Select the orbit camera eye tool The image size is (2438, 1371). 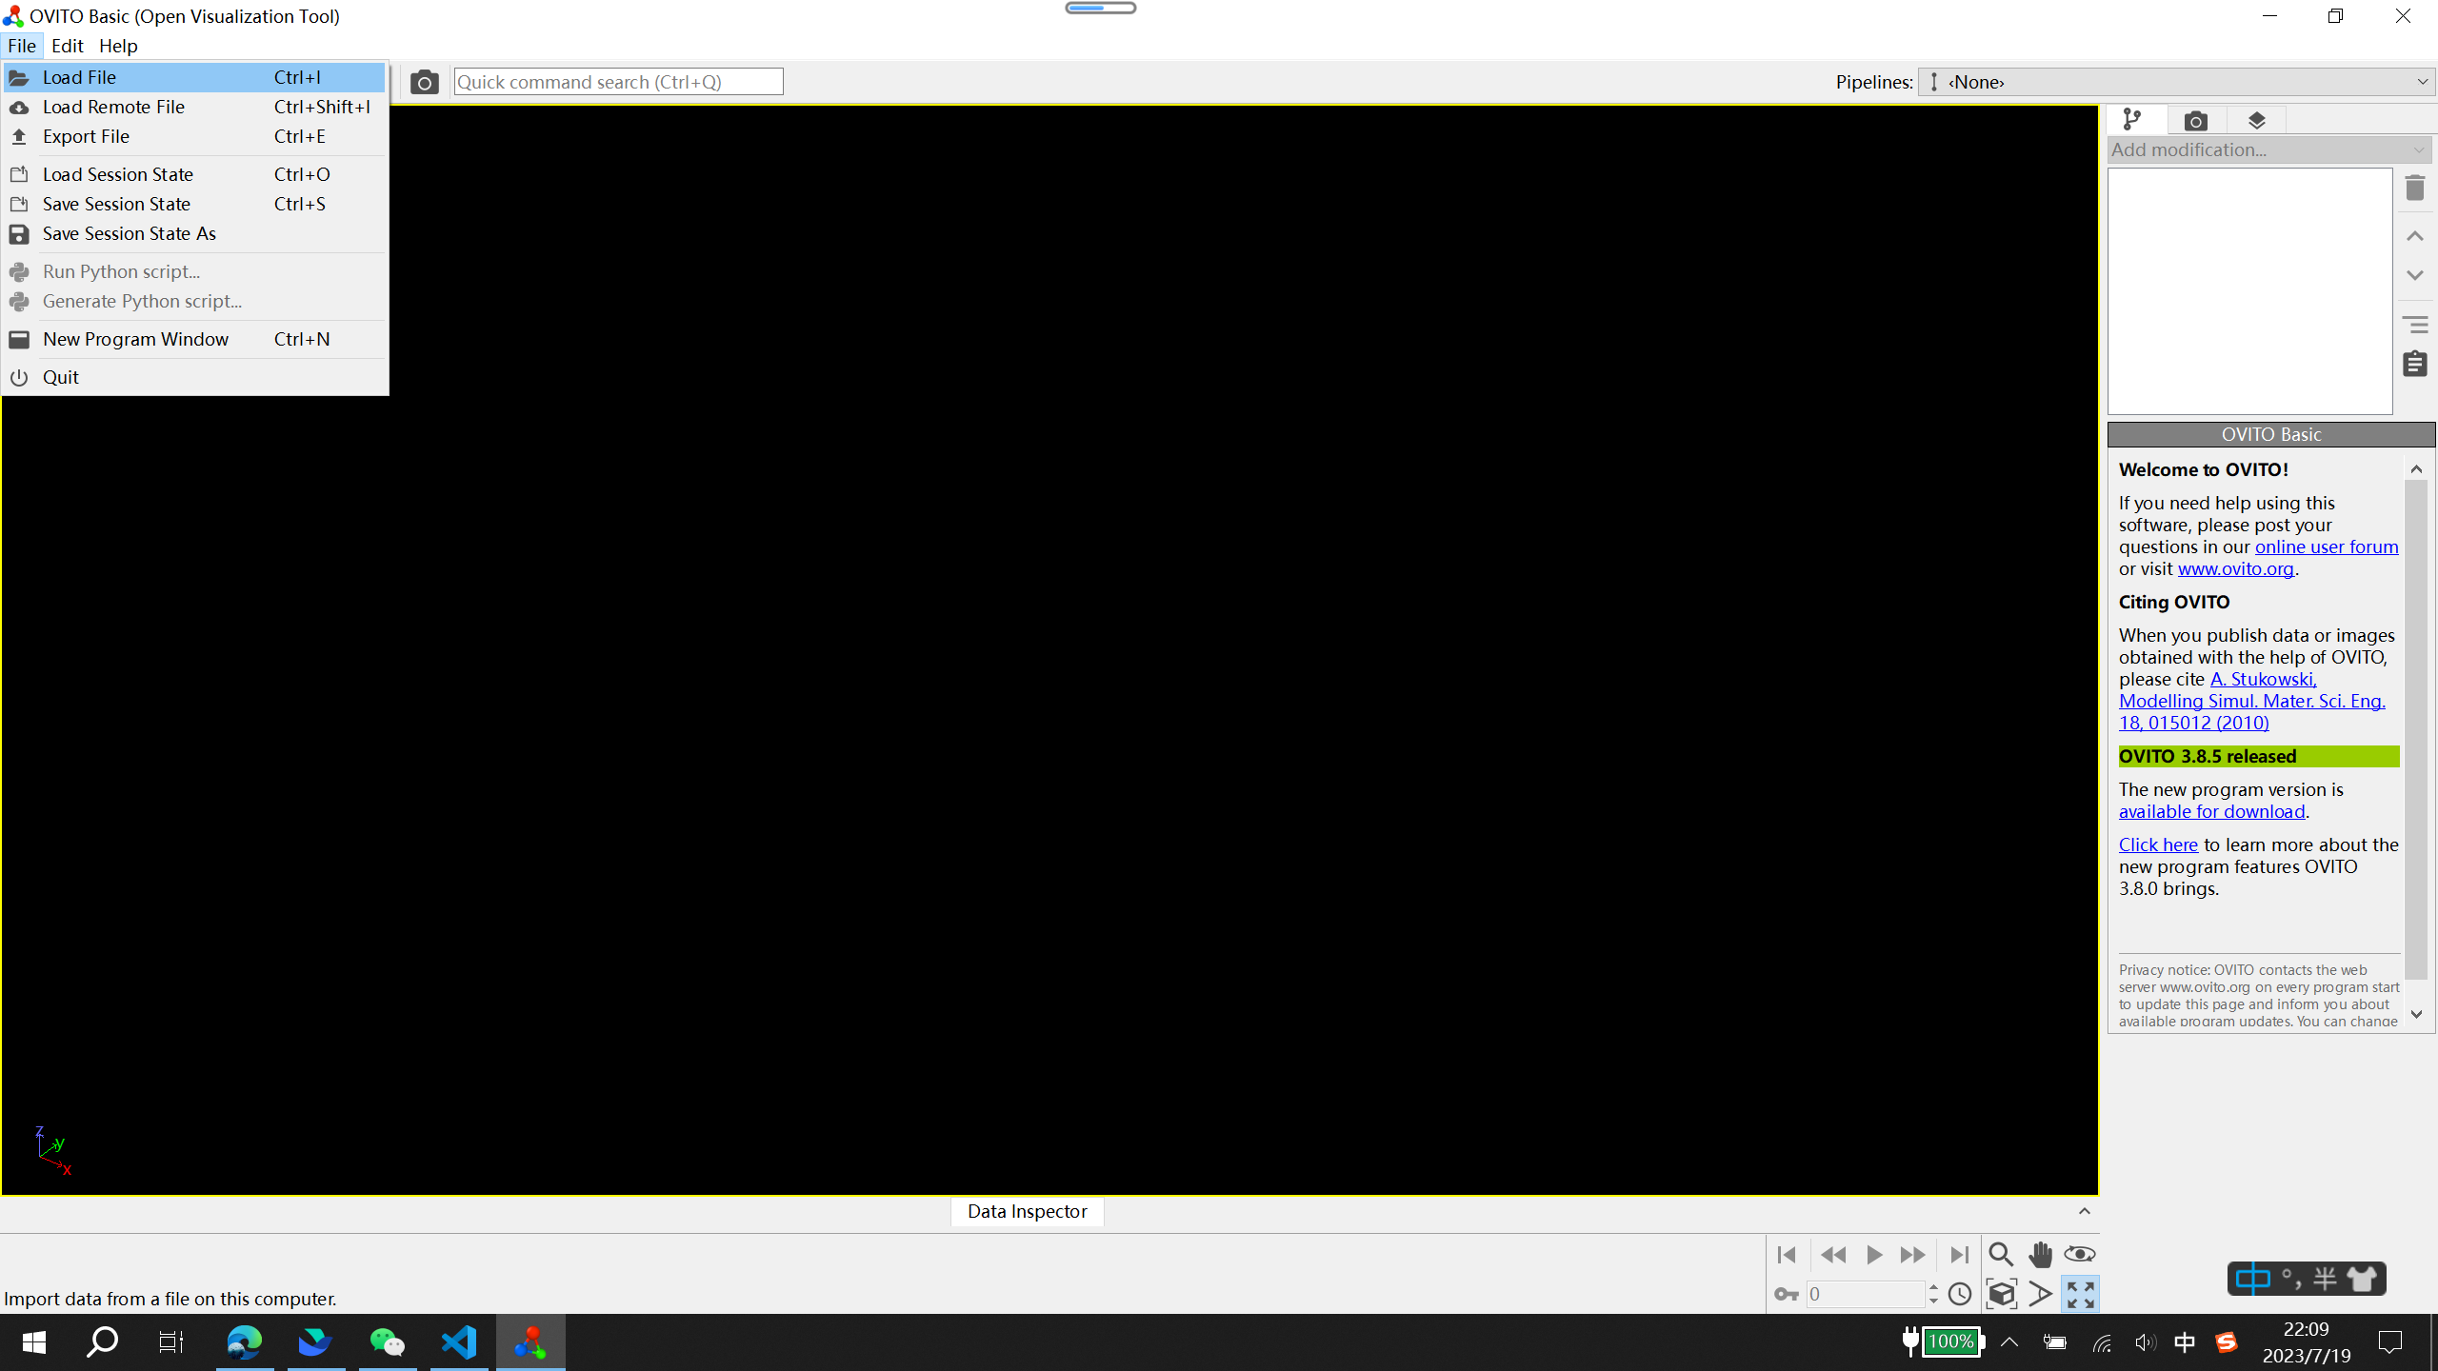2079,1254
